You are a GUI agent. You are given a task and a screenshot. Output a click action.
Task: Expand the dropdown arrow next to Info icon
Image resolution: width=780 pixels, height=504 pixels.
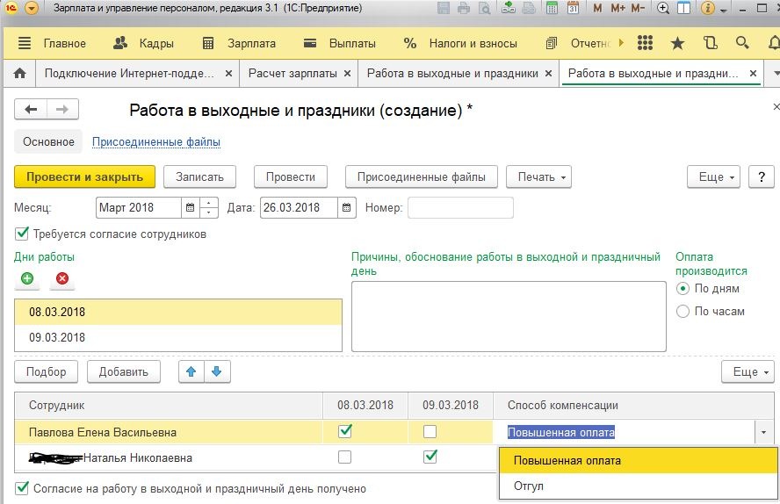[723, 10]
